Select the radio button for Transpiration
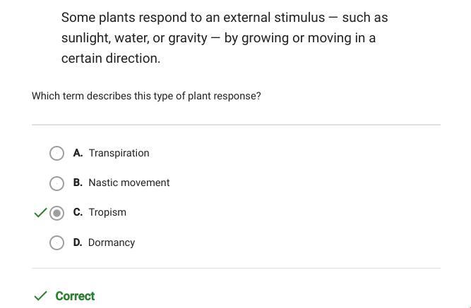 pos(57,153)
